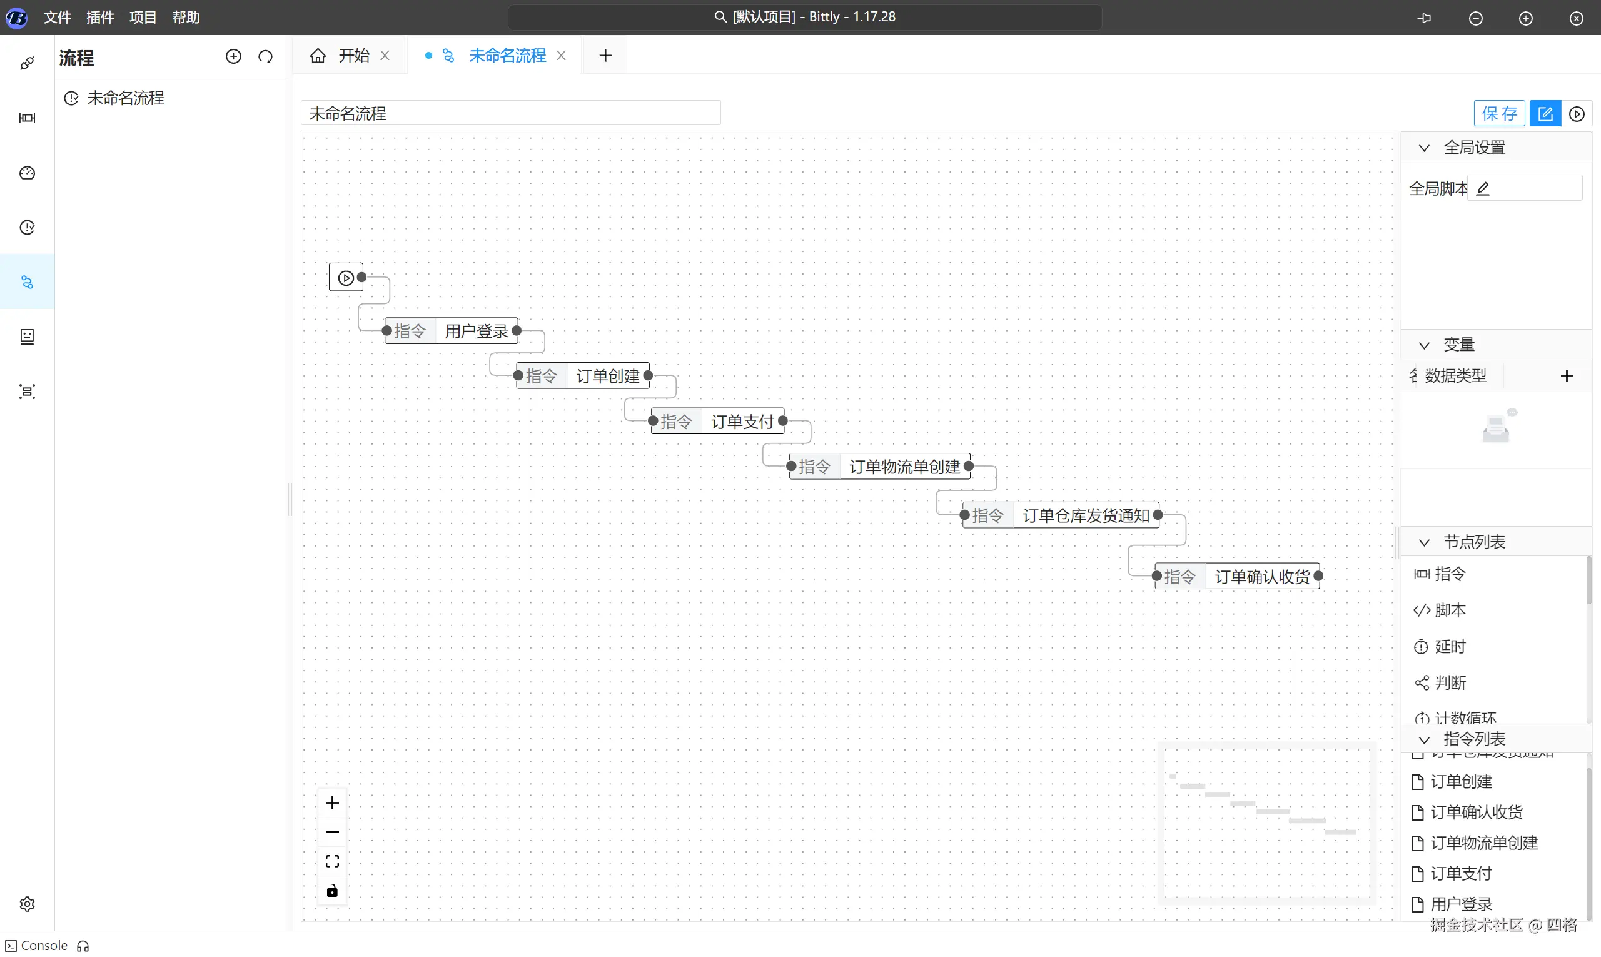Image resolution: width=1601 pixels, height=957 pixels.
Task: Toggle the canvas lock icon
Action: [x=332, y=891]
